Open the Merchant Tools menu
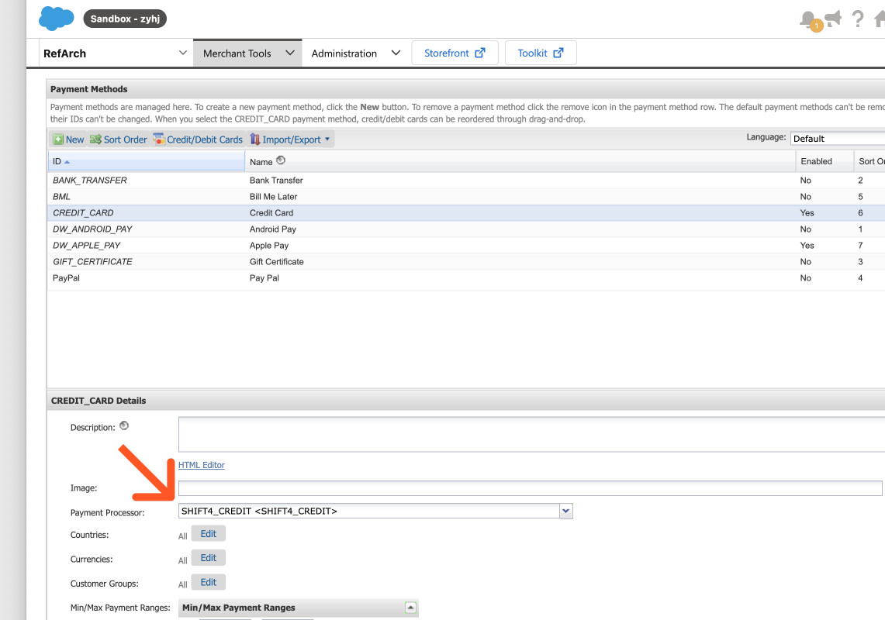 coord(247,53)
